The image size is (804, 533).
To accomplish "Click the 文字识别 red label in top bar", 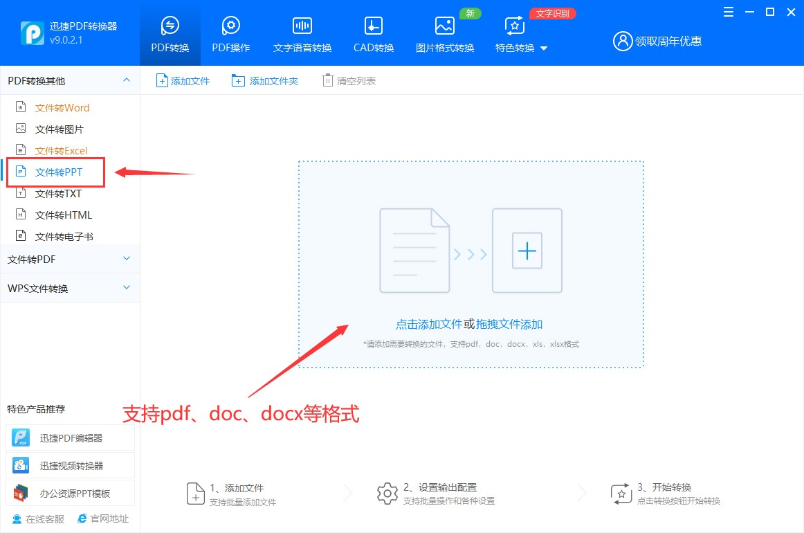I will tap(552, 12).
